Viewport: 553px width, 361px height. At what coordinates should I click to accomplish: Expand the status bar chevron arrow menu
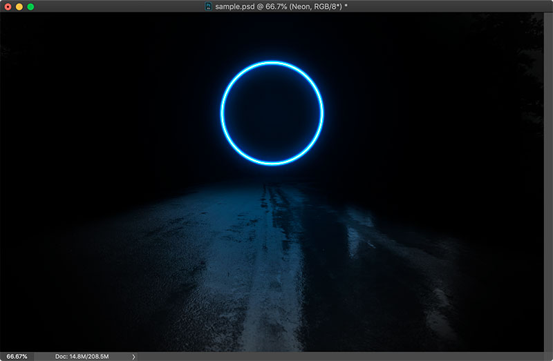133,356
